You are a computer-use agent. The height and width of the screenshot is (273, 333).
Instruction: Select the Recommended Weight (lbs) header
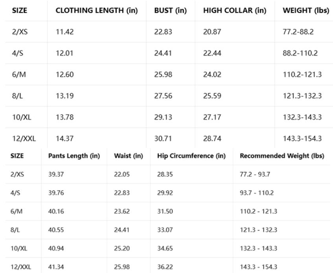[282, 156]
